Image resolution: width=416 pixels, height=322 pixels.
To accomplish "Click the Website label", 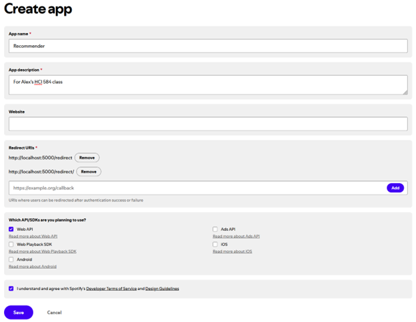I will pyautogui.click(x=17, y=112).
